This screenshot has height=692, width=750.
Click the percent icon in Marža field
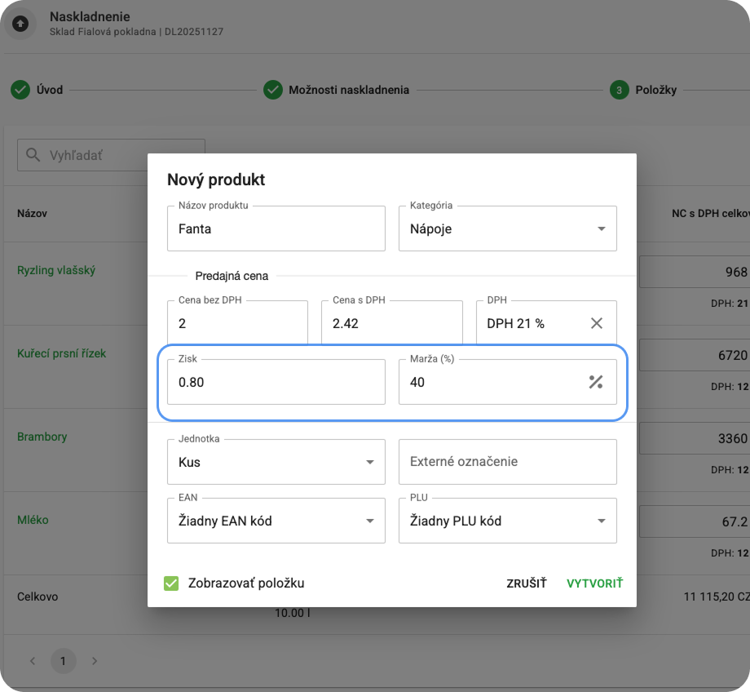[596, 382]
